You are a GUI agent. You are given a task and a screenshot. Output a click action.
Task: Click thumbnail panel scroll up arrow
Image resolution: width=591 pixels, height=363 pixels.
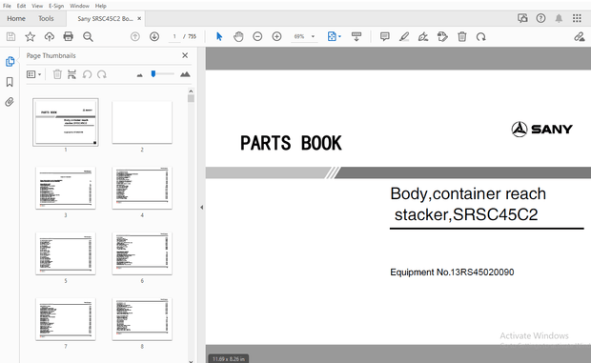191,91
